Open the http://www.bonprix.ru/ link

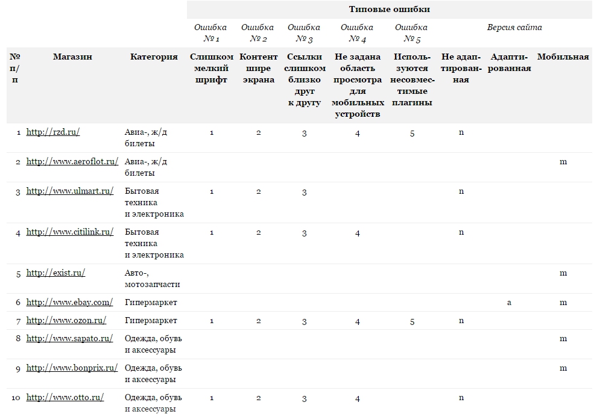point(71,369)
